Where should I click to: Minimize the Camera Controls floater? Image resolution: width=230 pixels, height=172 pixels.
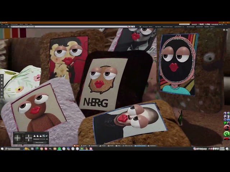coord(46,133)
